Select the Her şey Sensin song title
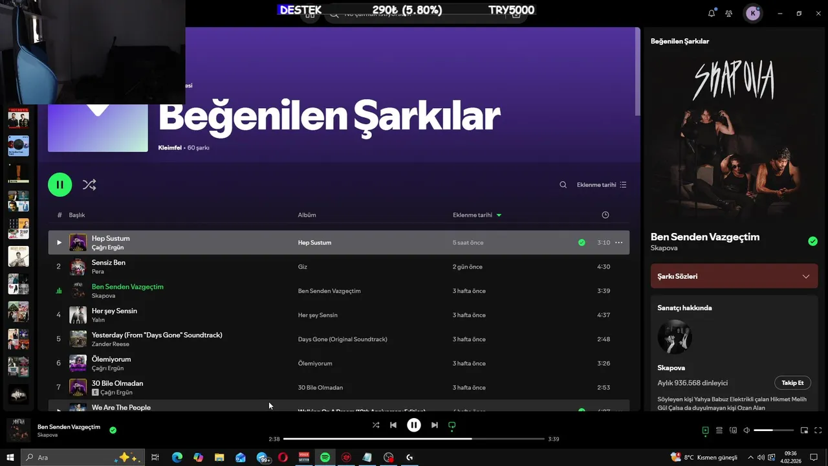 (114, 311)
